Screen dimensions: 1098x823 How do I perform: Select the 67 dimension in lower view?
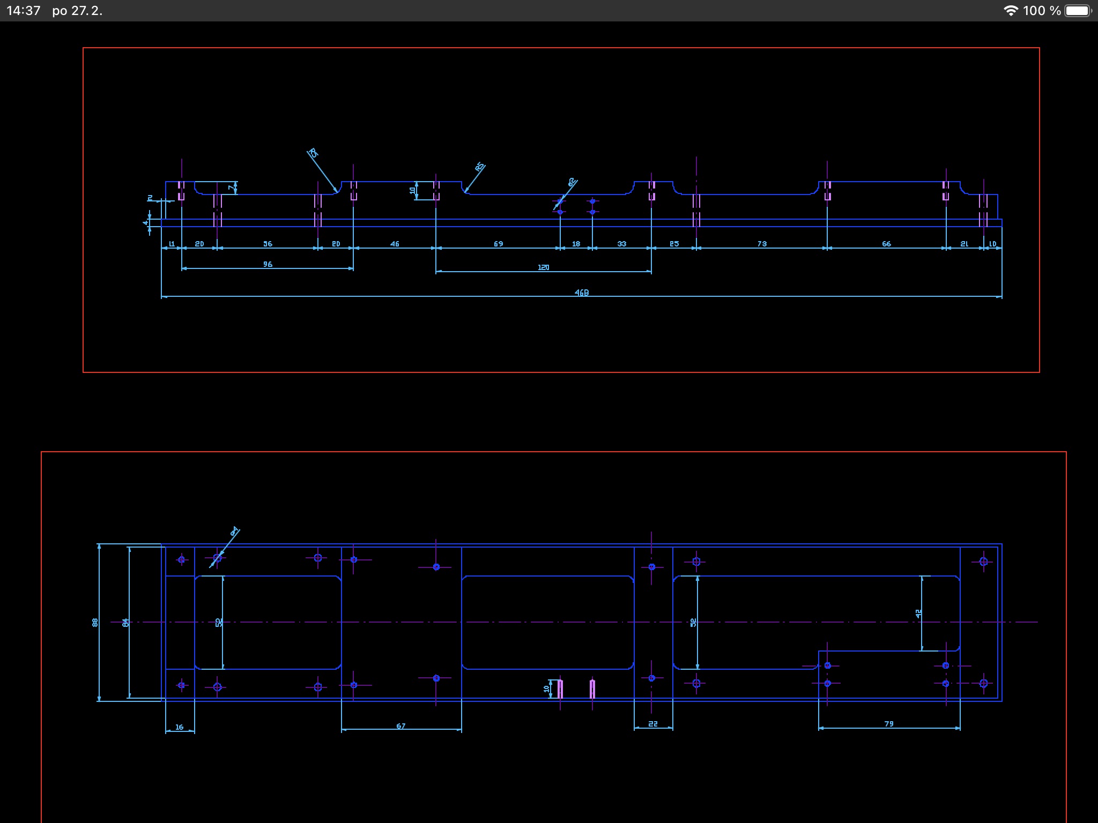(x=401, y=726)
